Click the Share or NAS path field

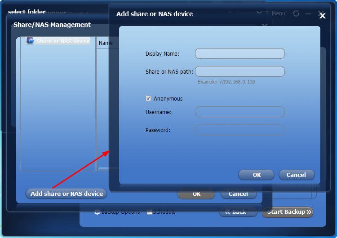[240, 71]
